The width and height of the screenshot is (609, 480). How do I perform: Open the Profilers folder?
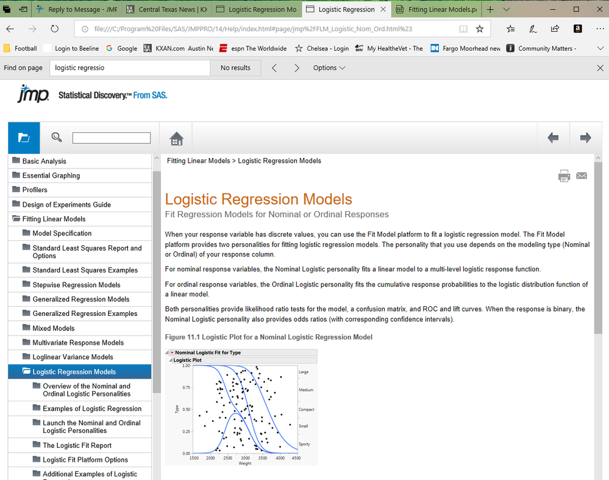pyautogui.click(x=80, y=190)
